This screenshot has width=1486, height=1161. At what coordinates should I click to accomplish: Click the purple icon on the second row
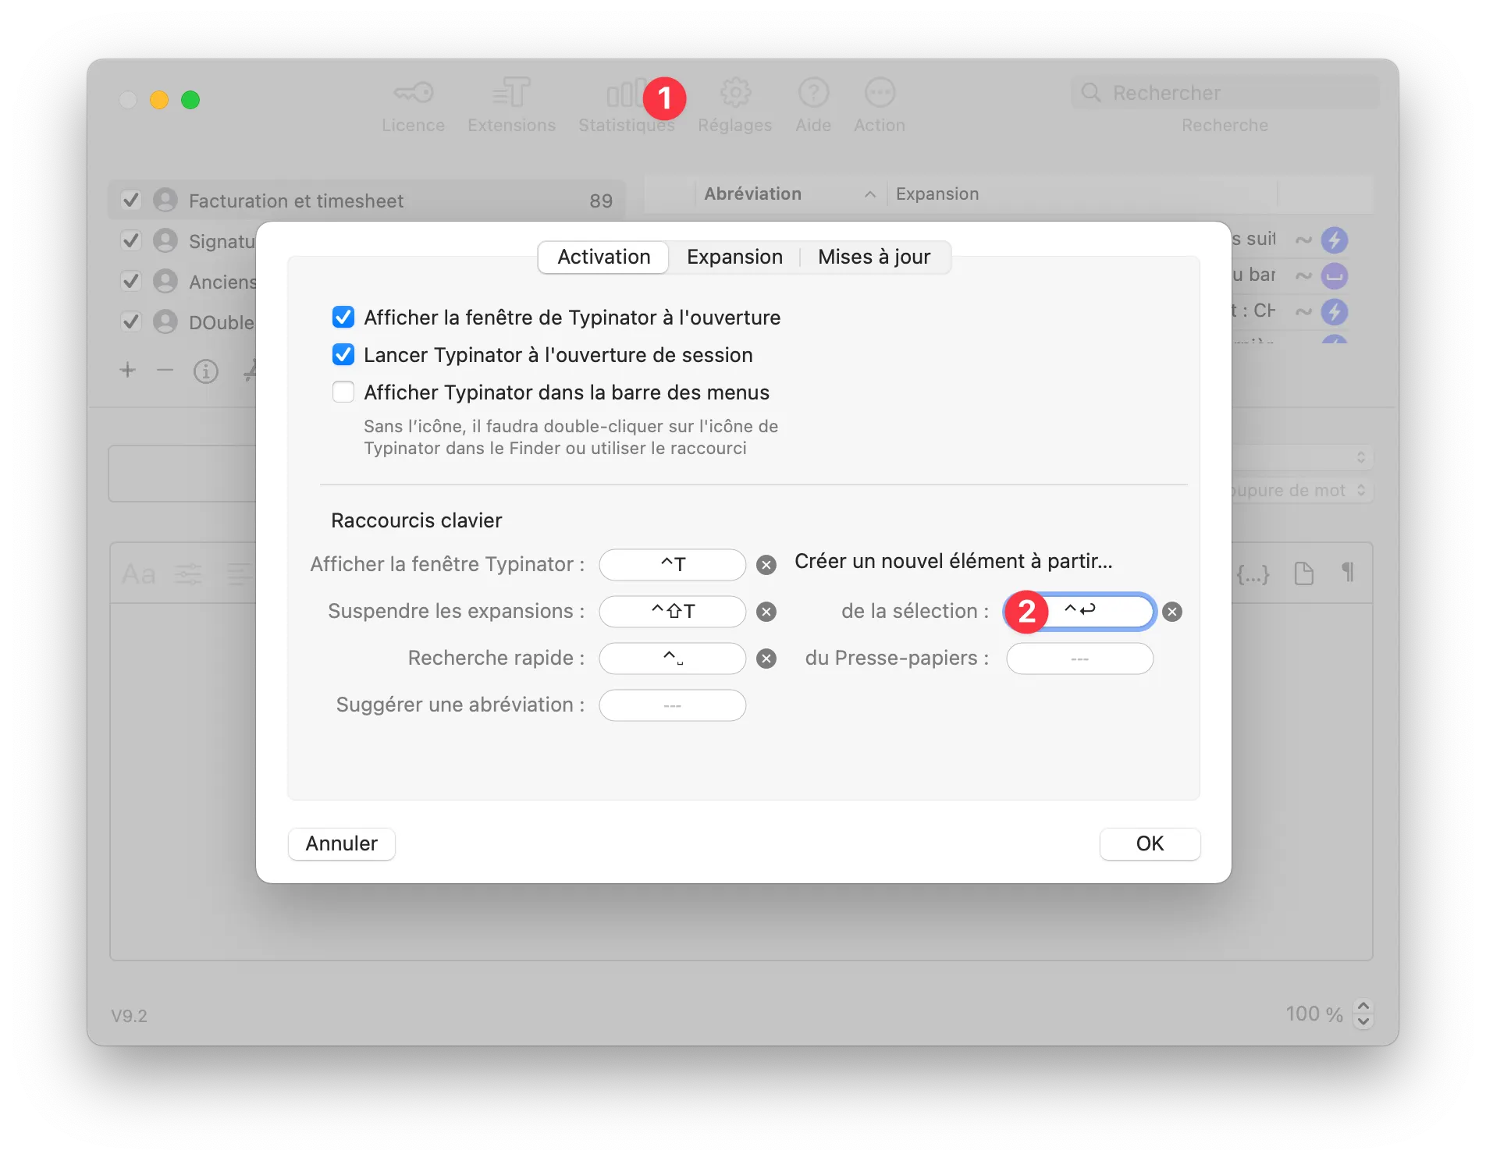point(1335,275)
